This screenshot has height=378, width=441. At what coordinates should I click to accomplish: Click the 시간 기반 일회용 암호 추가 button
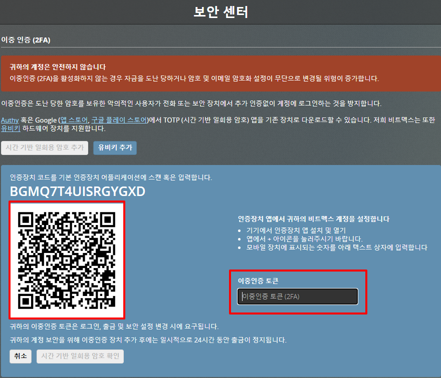(x=45, y=148)
